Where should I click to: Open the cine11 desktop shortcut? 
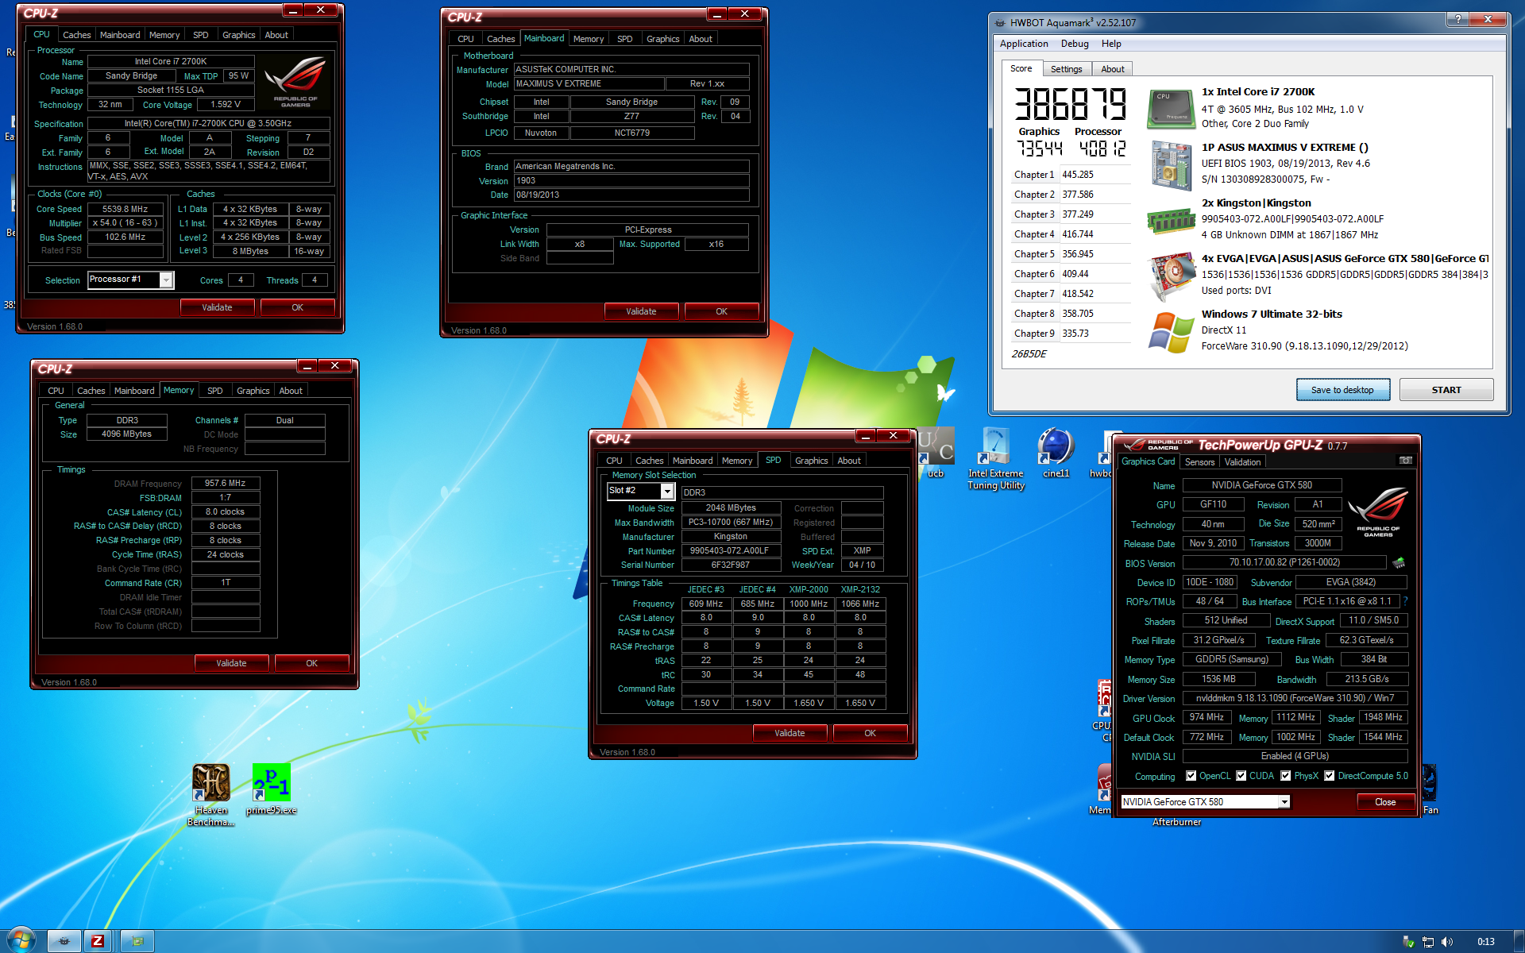(1056, 453)
